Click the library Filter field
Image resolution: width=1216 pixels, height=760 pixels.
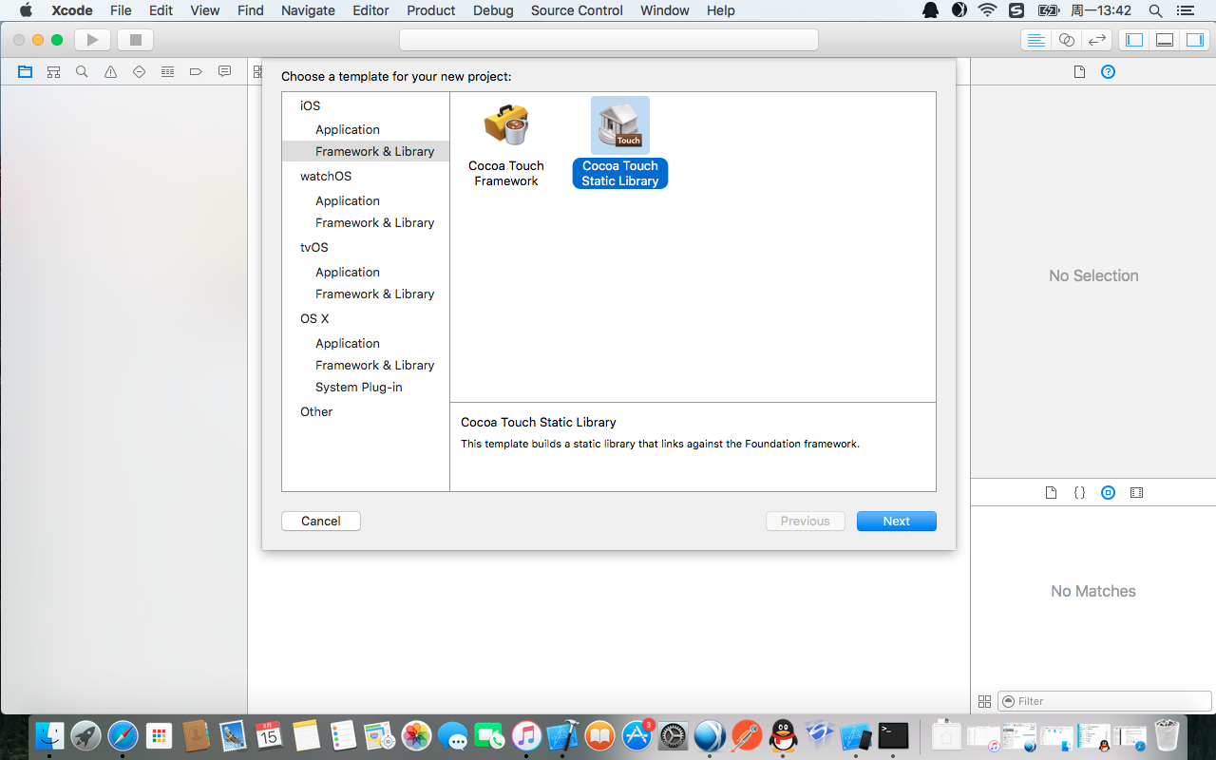(1105, 701)
